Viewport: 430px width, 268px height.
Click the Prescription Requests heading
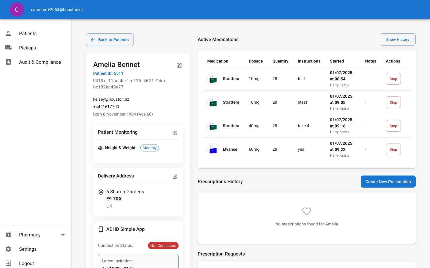[x=221, y=254]
